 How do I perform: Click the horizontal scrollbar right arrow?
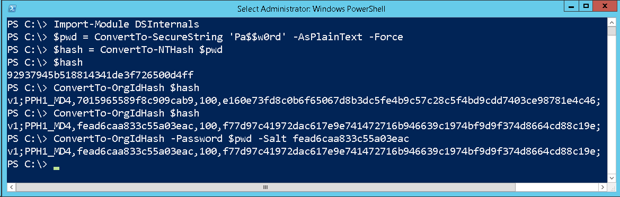pos(602,187)
